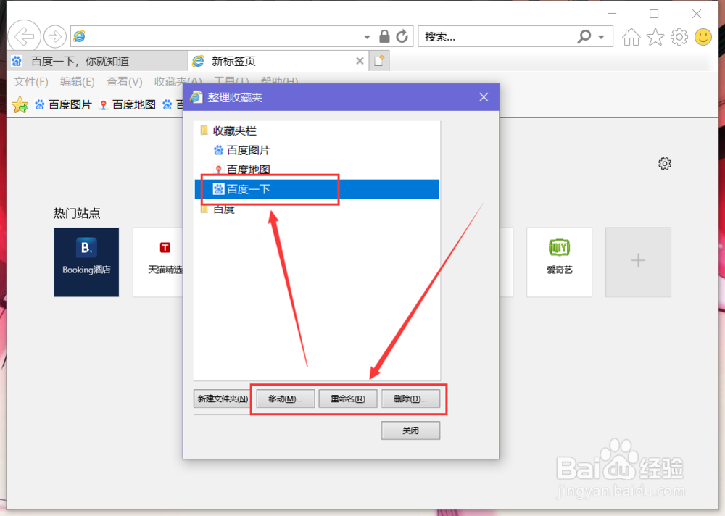
Task: Open 百度地图 link in favorites bar
Action: [127, 105]
